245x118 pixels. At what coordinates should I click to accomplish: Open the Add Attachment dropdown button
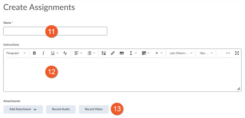pos(23,109)
